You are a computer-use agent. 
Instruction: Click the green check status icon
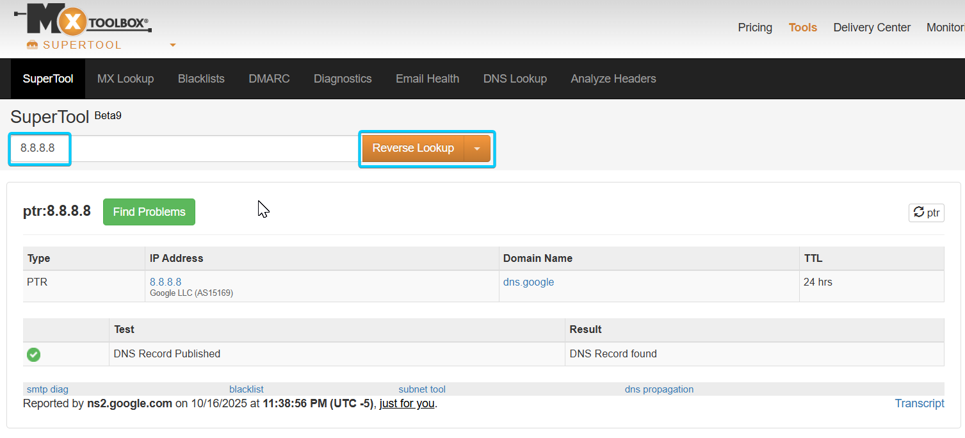point(34,354)
